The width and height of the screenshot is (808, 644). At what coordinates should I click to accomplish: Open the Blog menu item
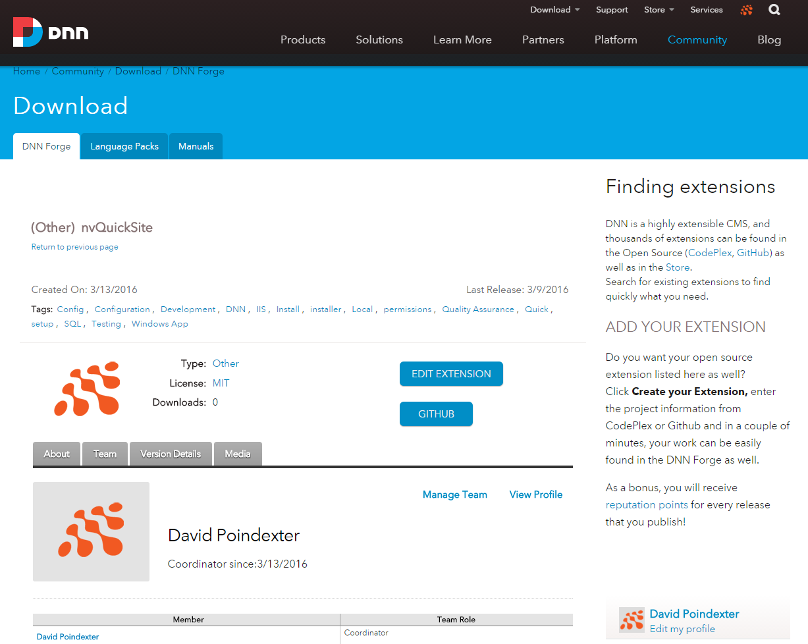769,40
